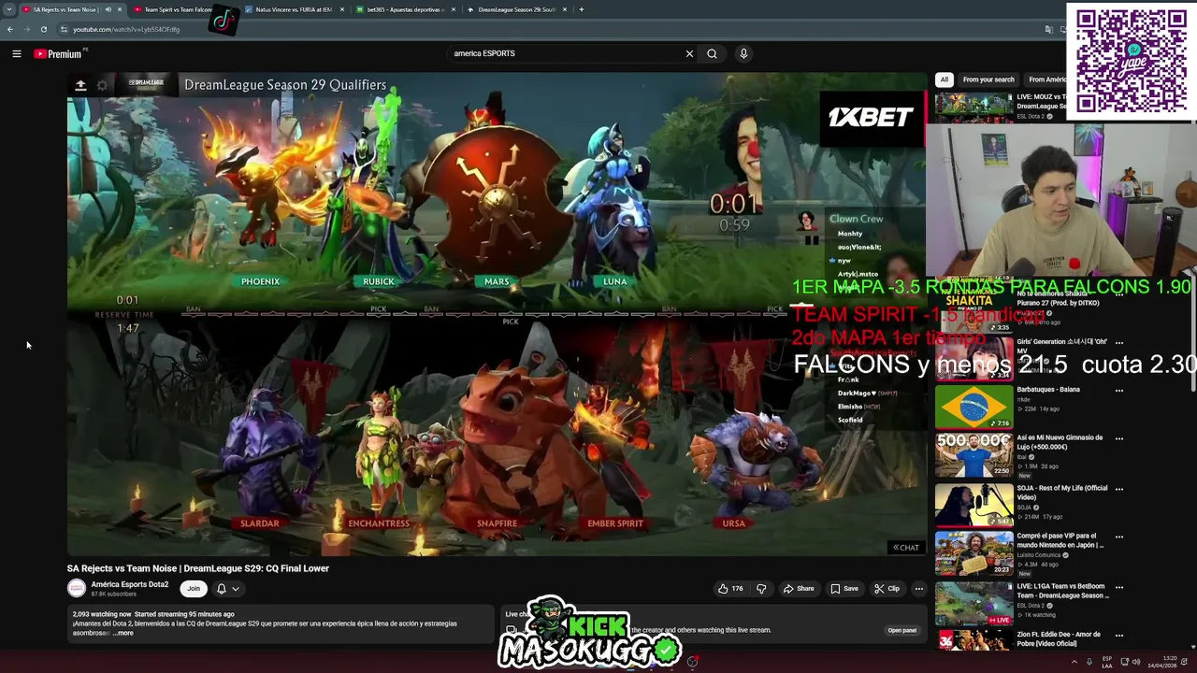Open options menu for Girls' Generation video
Viewport: 1197px width, 673px height.
1119,342
